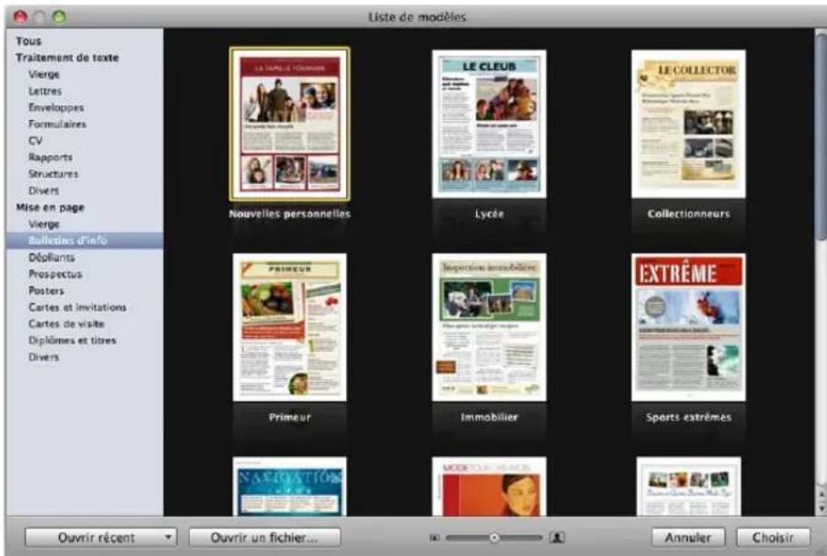Click the Primeur template label
The width and height of the screenshot is (827, 556).
[x=290, y=417]
